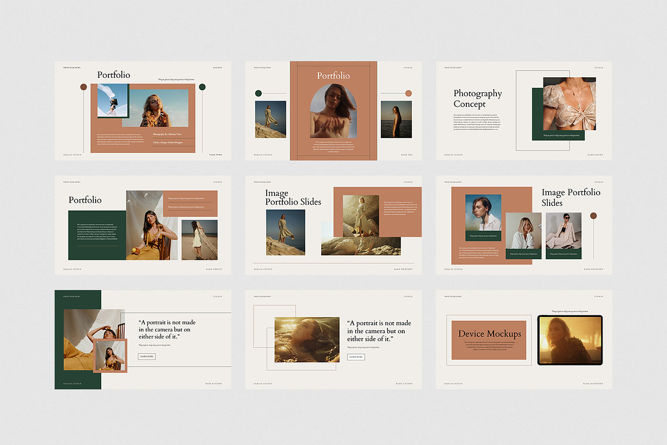Select the 'Portfolio' heading on the page nine slide
This screenshot has width=667, height=445.
[114, 75]
